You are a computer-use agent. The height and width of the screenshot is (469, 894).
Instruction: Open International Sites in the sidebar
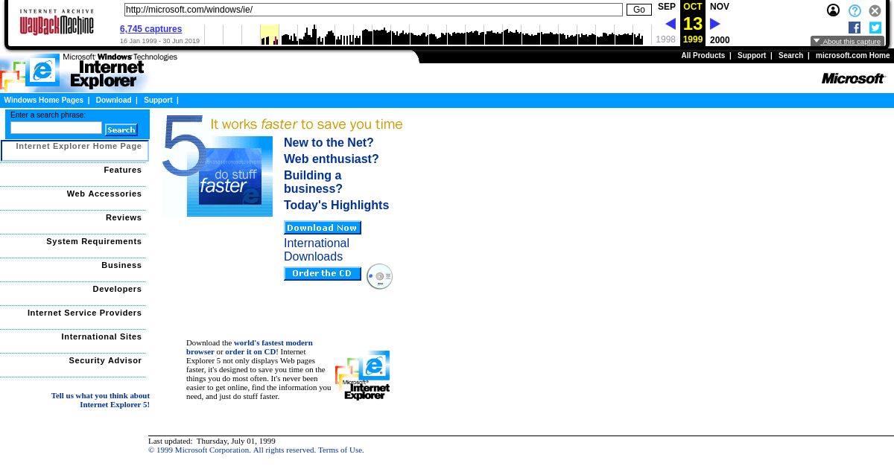101,336
